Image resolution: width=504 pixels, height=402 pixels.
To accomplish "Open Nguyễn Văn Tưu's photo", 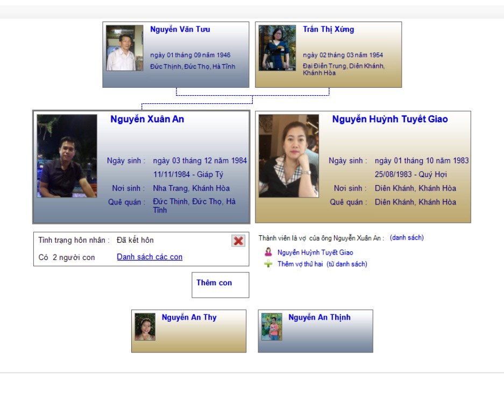I will 125,48.
